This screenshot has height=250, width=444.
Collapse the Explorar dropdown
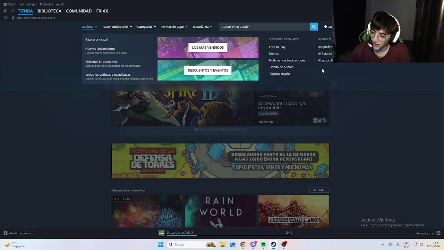[x=90, y=27]
